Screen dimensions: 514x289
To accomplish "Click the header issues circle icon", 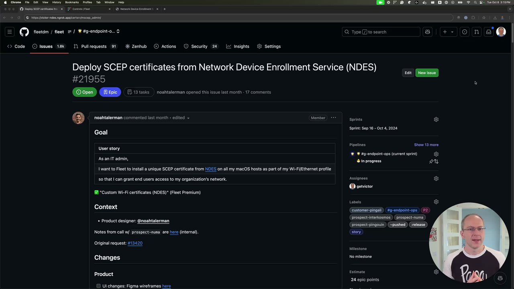I will [x=465, y=32].
